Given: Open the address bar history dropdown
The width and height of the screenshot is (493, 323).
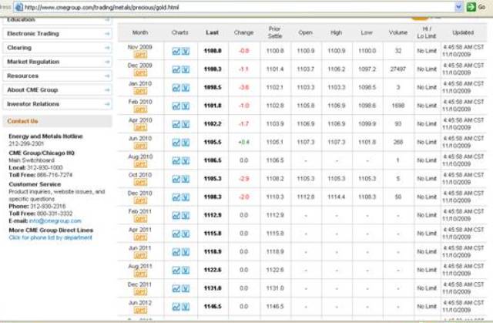Looking at the screenshot, I should 458,7.
